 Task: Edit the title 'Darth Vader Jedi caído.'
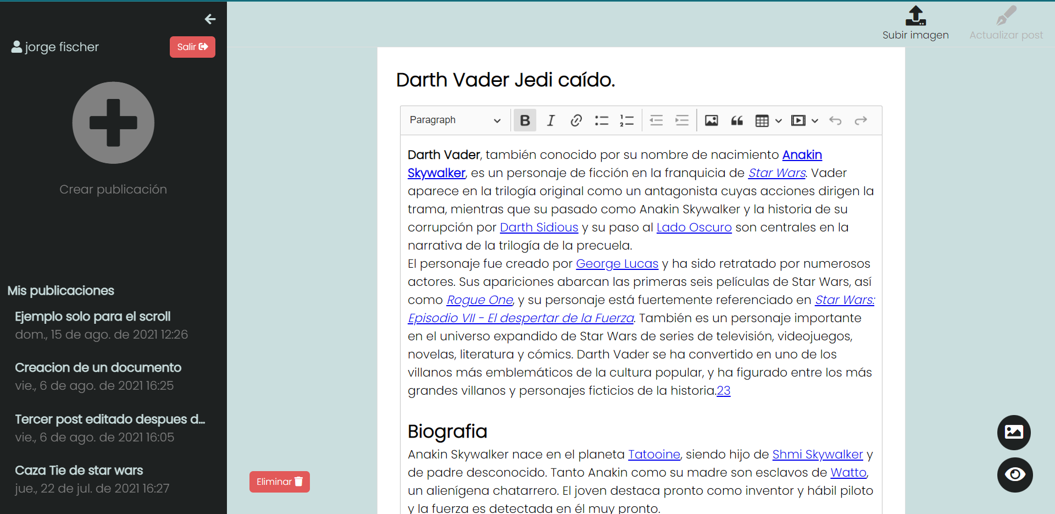coord(506,80)
